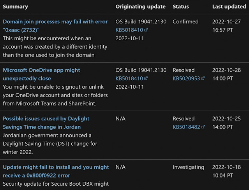Open KB5018482 resolution link
The width and height of the screenshot is (249, 190).
(186, 127)
